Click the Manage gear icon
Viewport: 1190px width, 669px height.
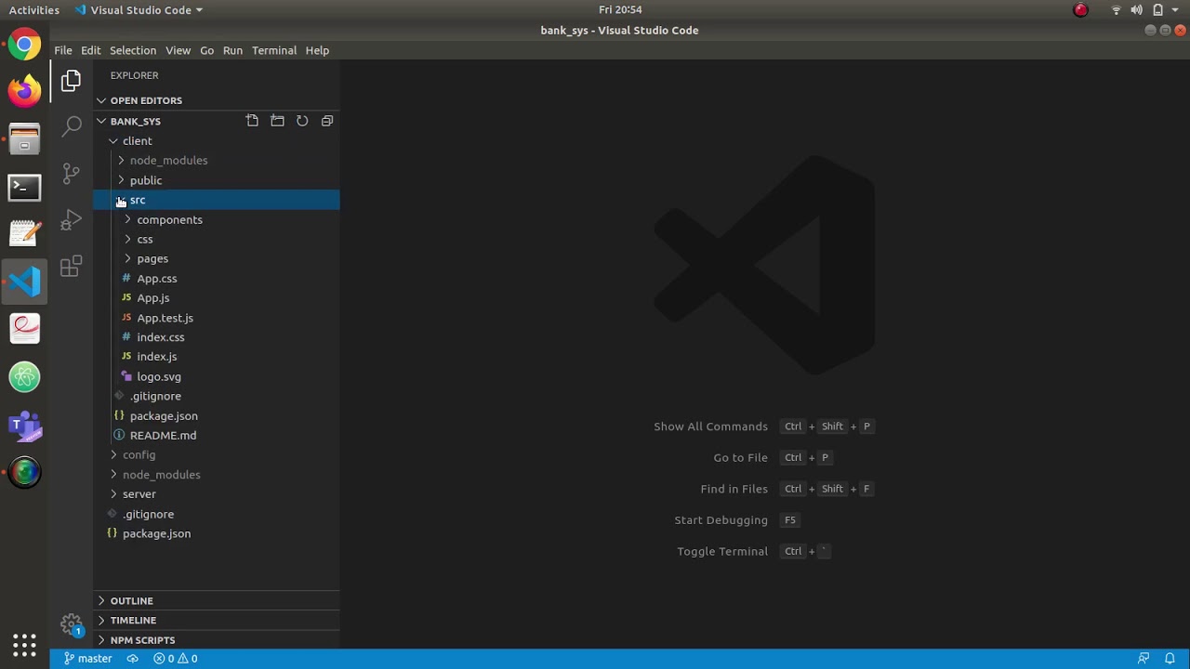click(71, 623)
